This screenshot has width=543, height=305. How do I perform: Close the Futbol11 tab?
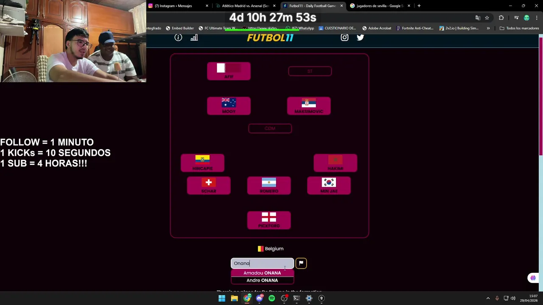[x=341, y=6]
